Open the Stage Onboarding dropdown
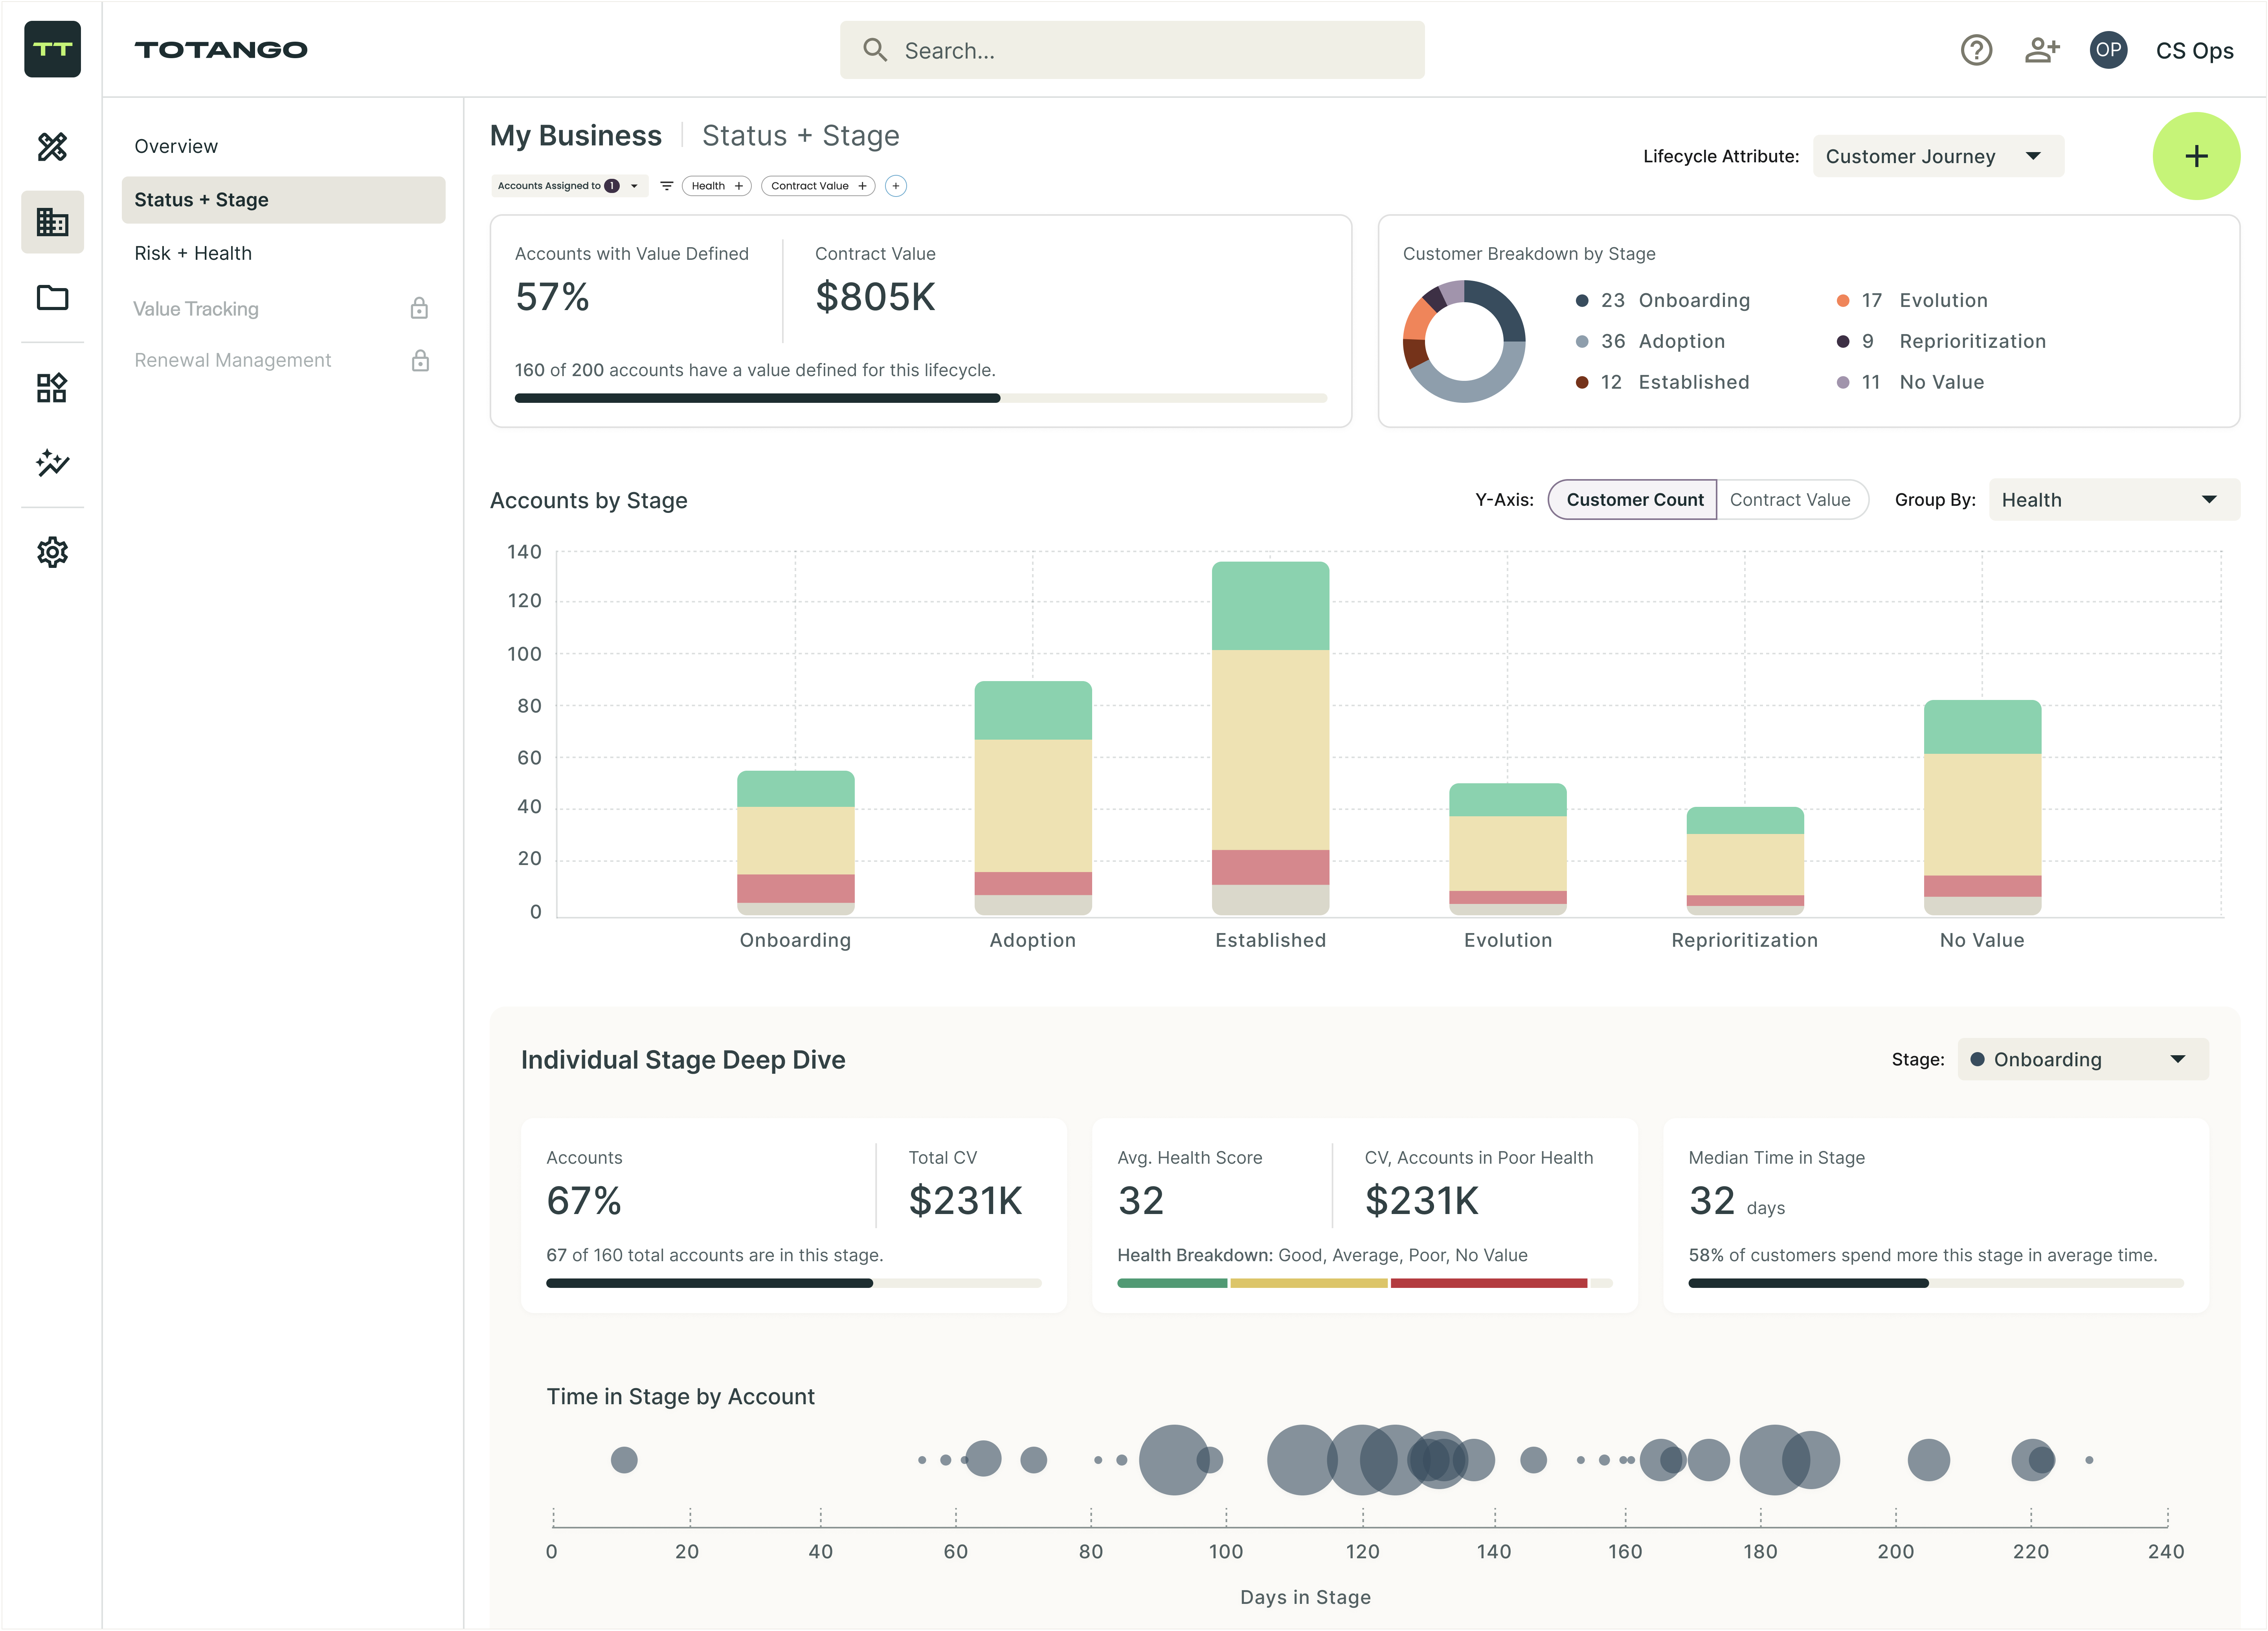2268x1631 pixels. 2083,1059
